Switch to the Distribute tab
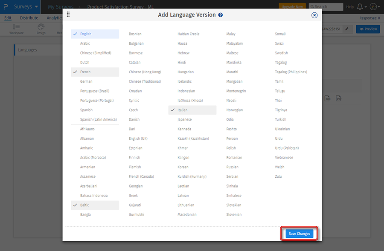Screen dimensions: 384x251 click(x=29, y=17)
